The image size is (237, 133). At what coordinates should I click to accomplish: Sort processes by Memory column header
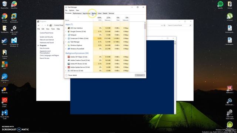[107, 19]
